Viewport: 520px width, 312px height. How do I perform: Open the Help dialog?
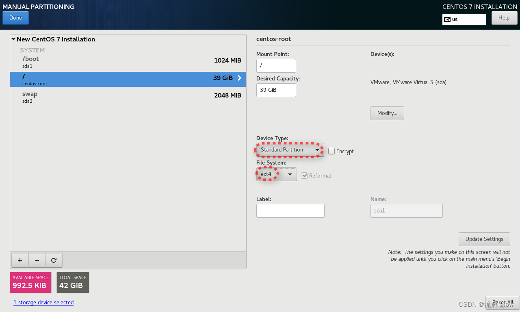click(504, 18)
